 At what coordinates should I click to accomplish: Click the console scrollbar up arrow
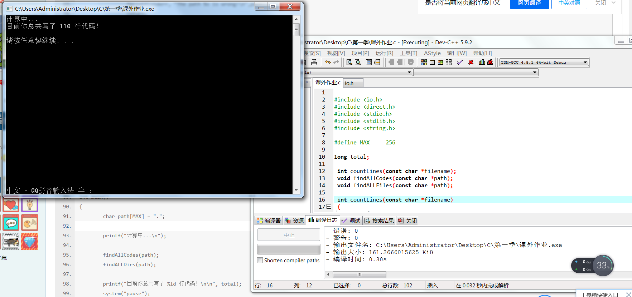(296, 19)
